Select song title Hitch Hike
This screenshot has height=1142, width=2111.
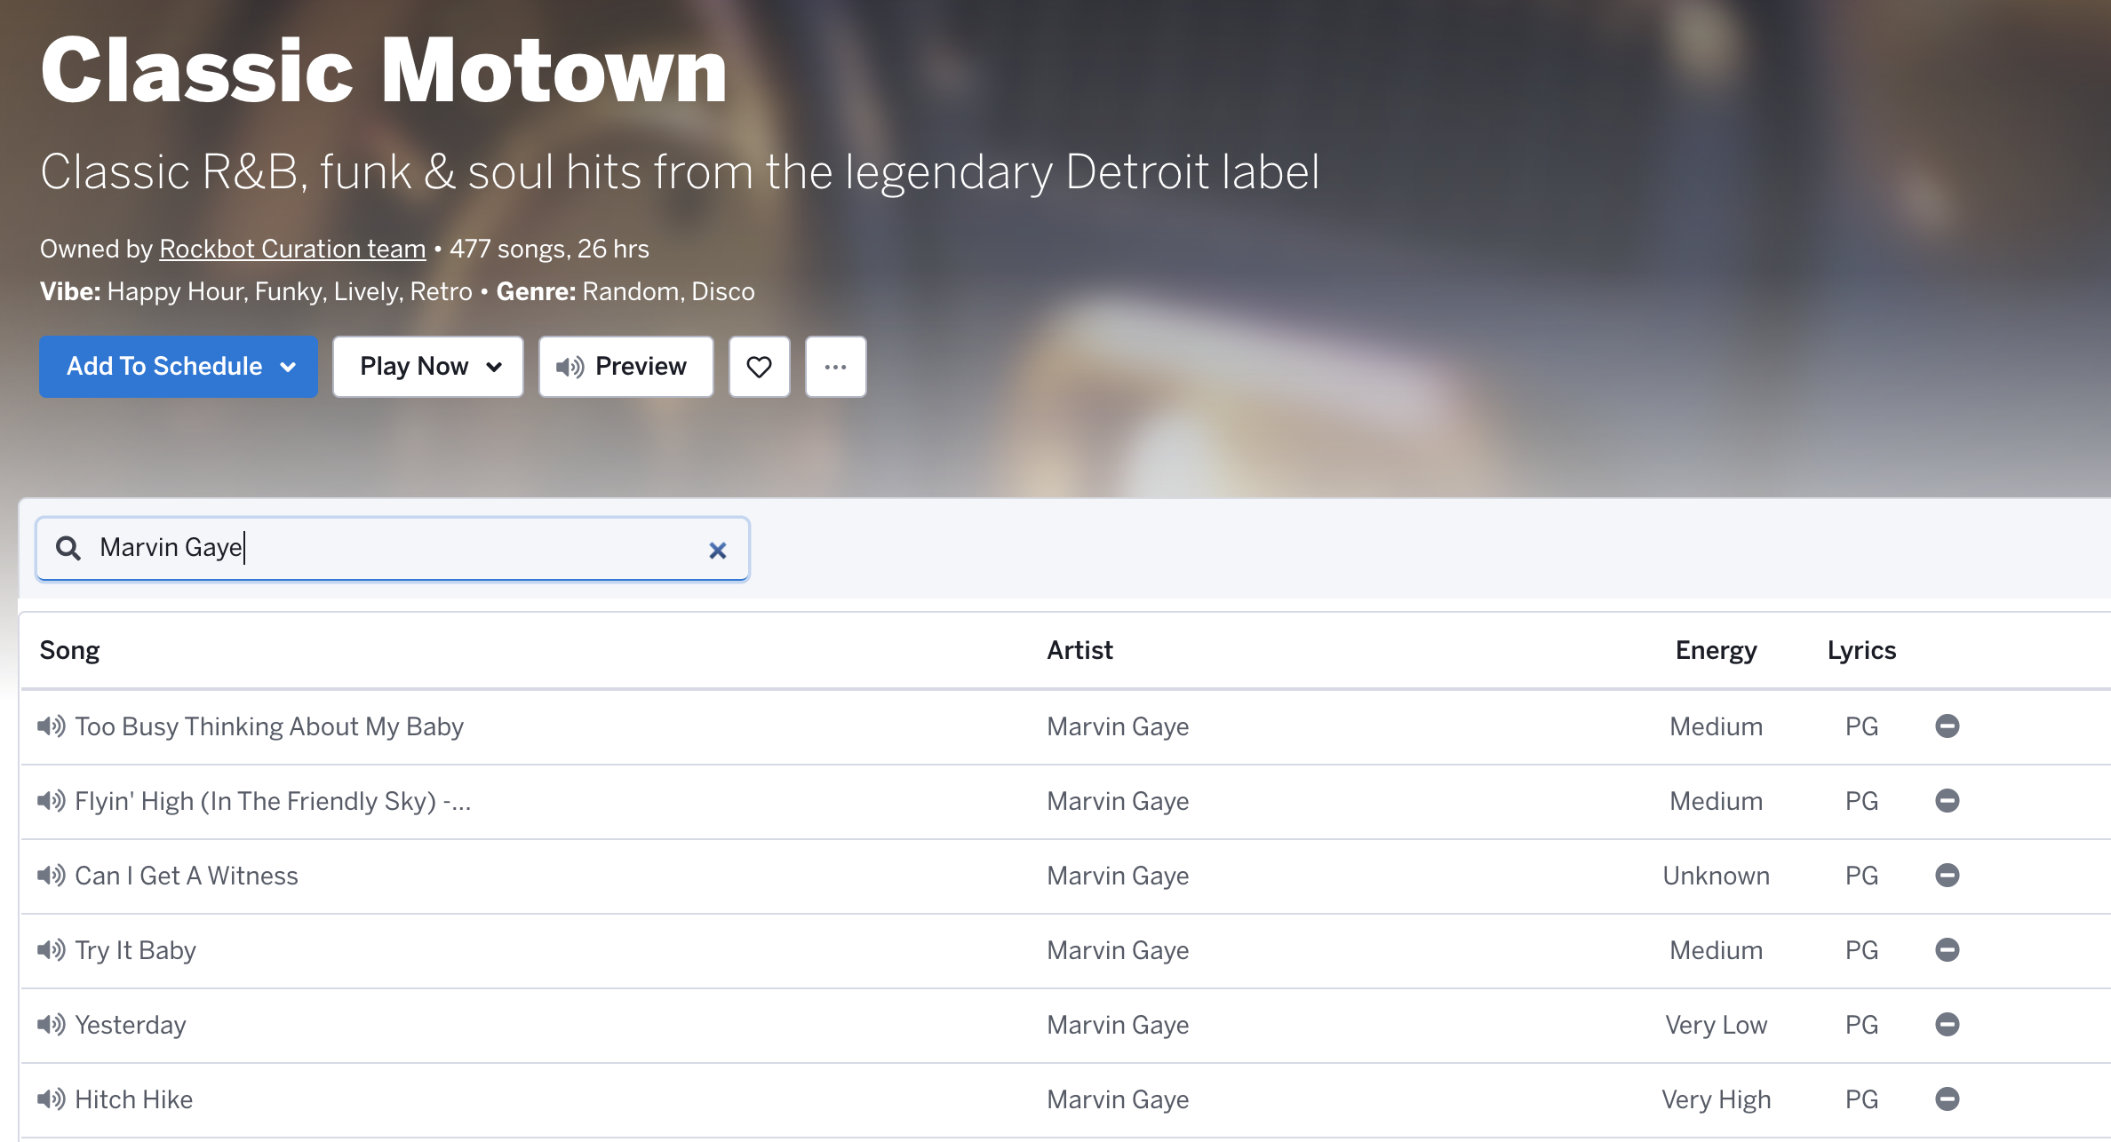[x=133, y=1099]
